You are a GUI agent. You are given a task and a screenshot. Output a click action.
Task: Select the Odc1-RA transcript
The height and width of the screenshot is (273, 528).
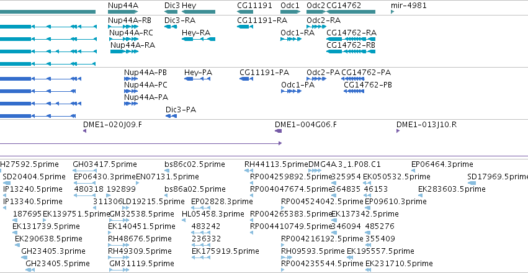point(290,39)
